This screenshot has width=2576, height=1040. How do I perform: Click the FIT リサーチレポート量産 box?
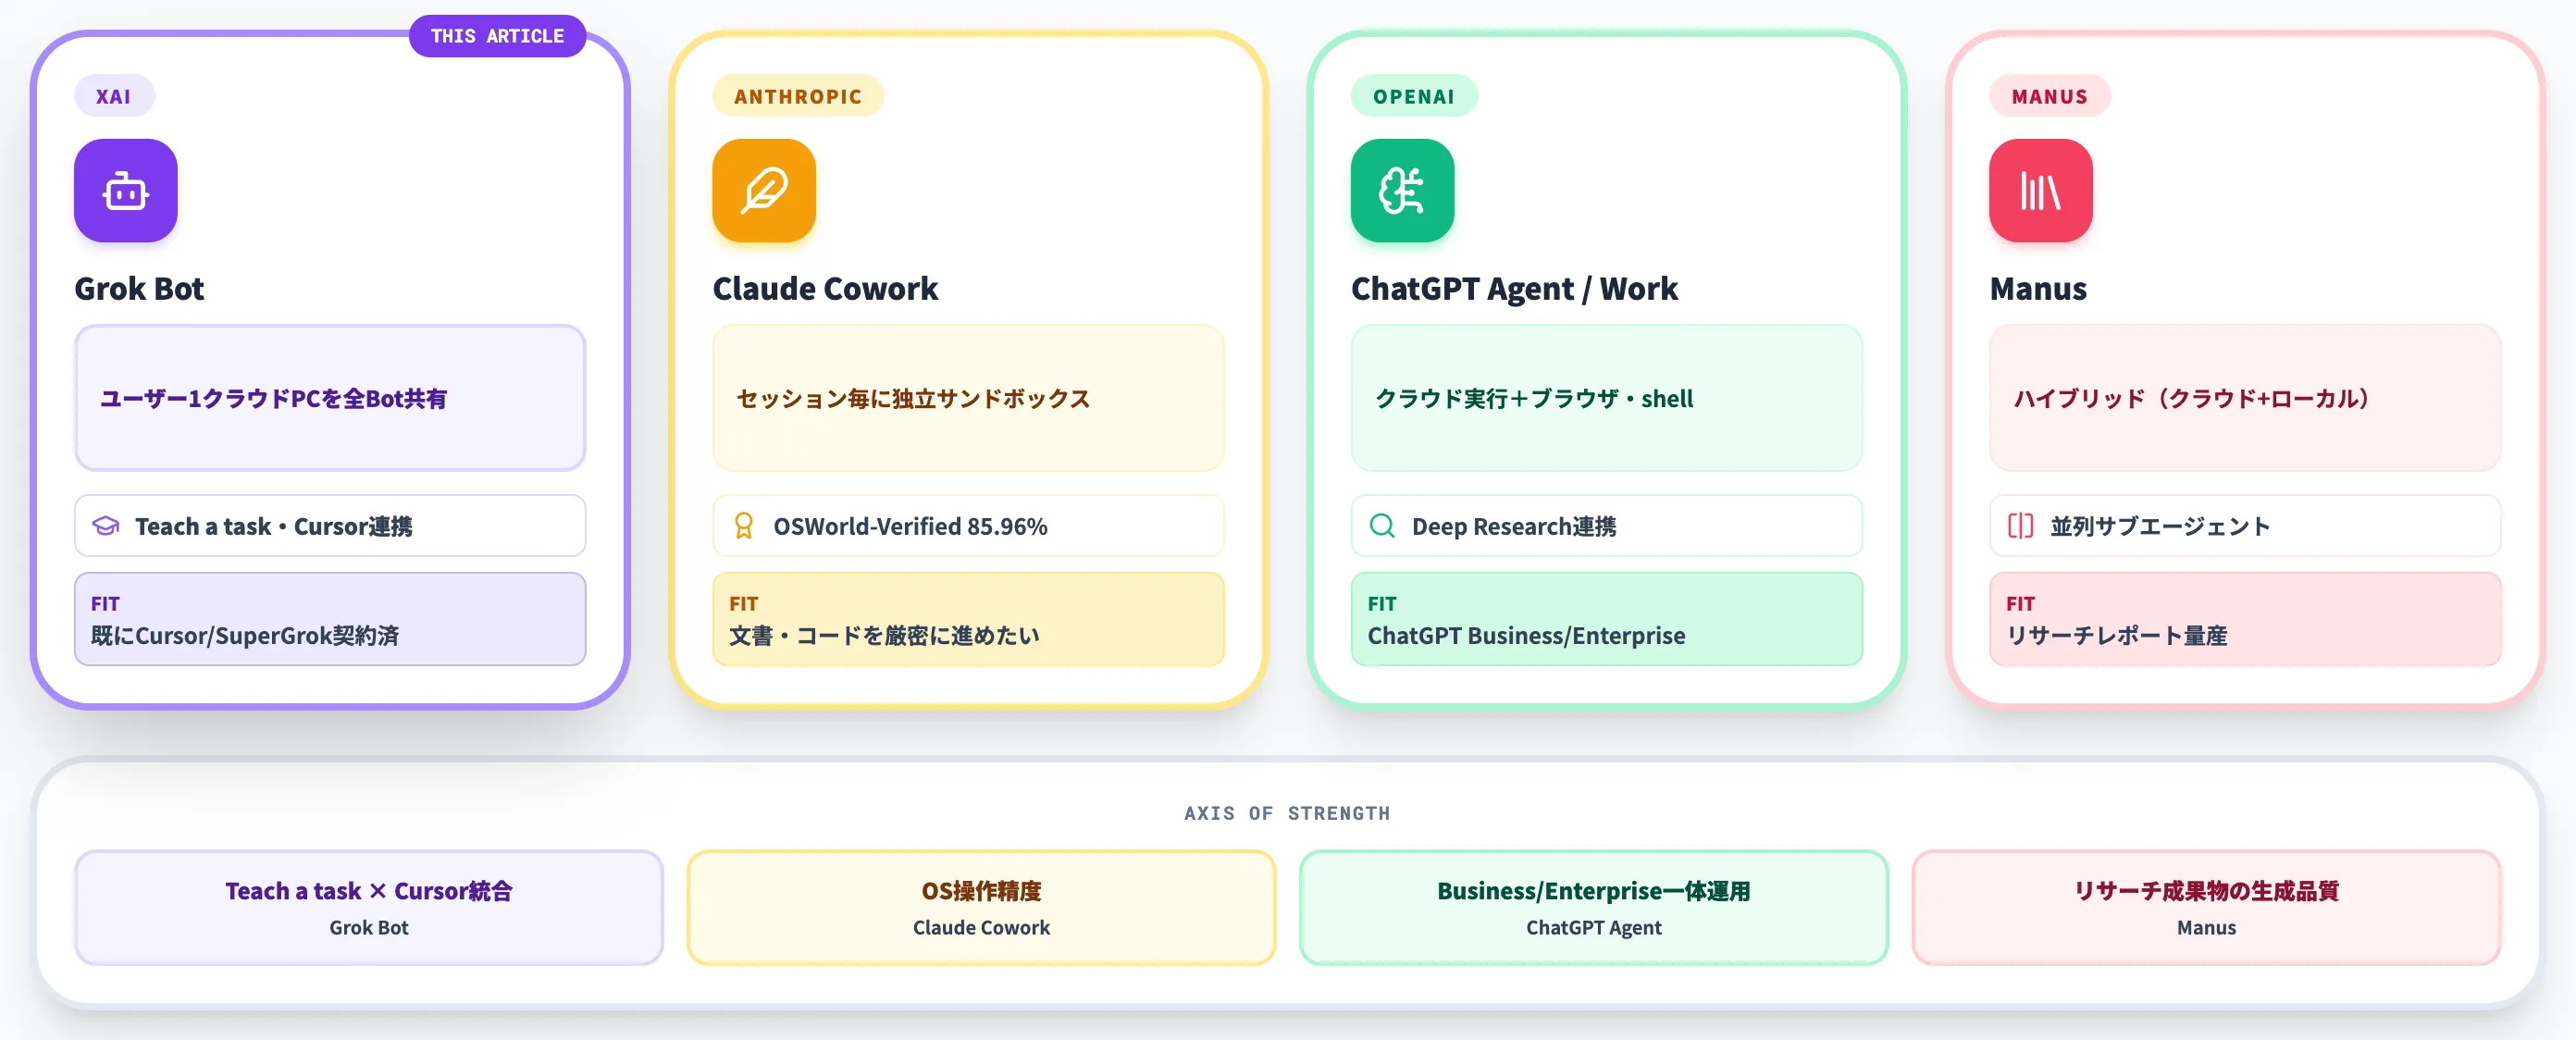pos(2245,619)
